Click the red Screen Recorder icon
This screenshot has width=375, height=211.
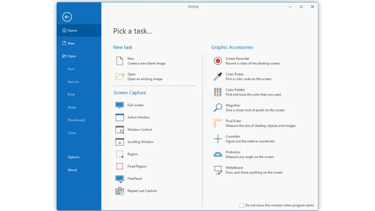pyautogui.click(x=218, y=61)
